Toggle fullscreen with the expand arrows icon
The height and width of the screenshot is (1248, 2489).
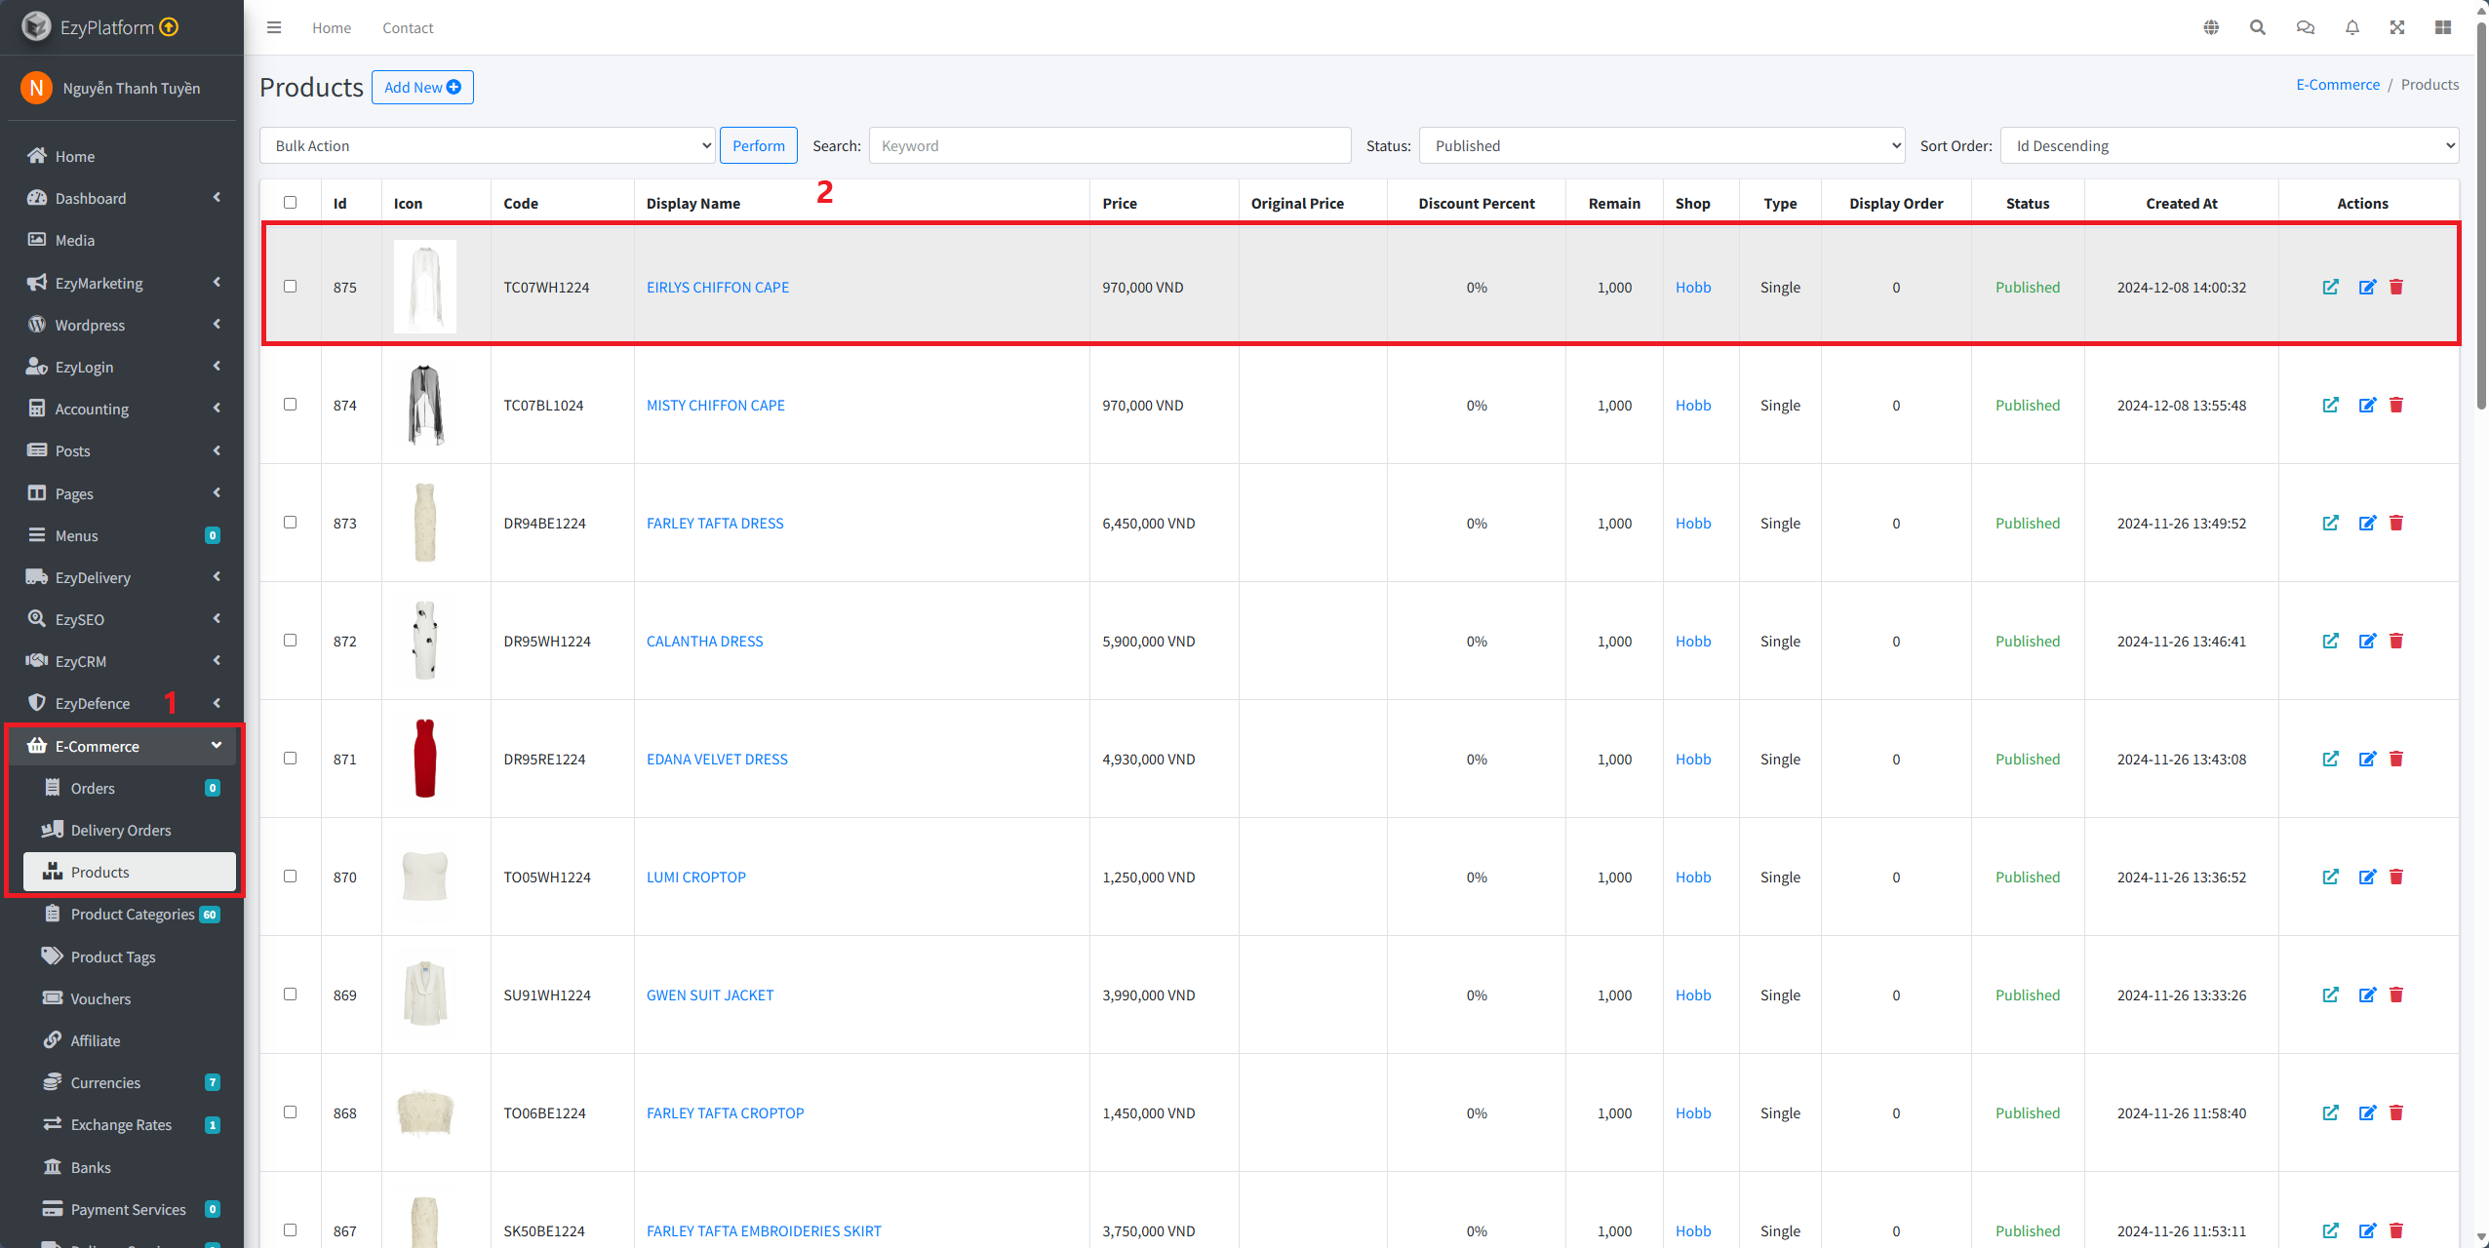coord(2397,27)
